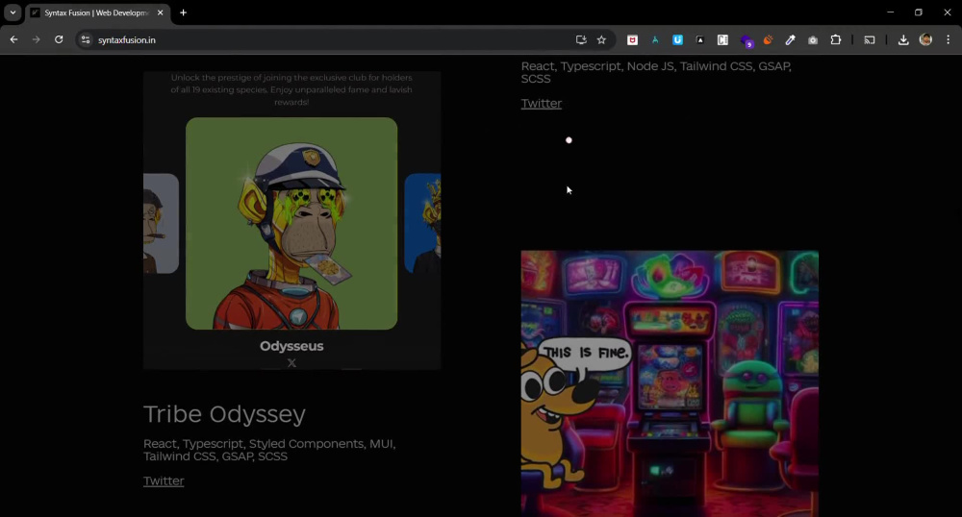Show browser downloads

(x=903, y=39)
